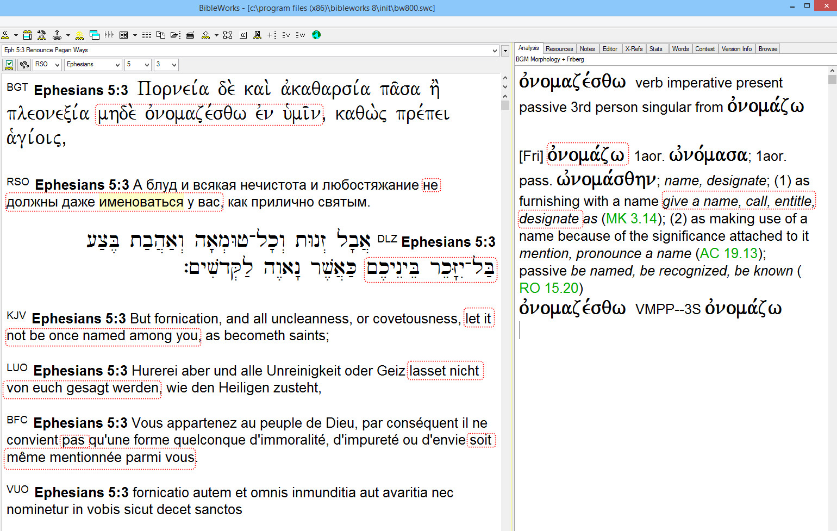The height and width of the screenshot is (531, 837).
Task: Open the dropdown arrow beside the alpha icon
Action: pyautogui.click(x=16, y=35)
